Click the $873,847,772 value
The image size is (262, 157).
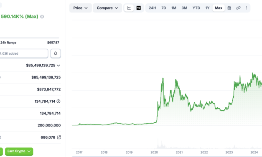point(49,89)
